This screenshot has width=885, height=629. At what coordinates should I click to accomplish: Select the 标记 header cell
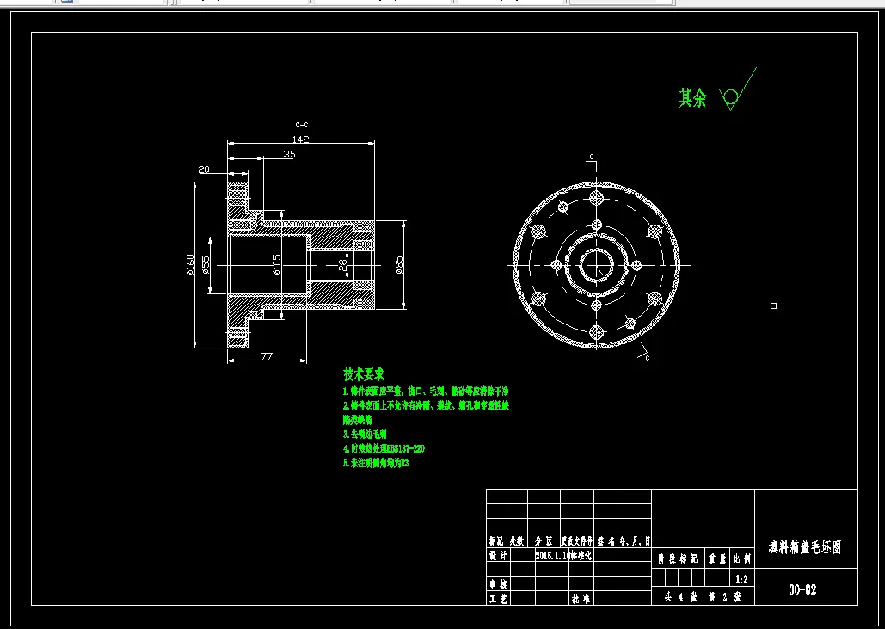pos(497,541)
